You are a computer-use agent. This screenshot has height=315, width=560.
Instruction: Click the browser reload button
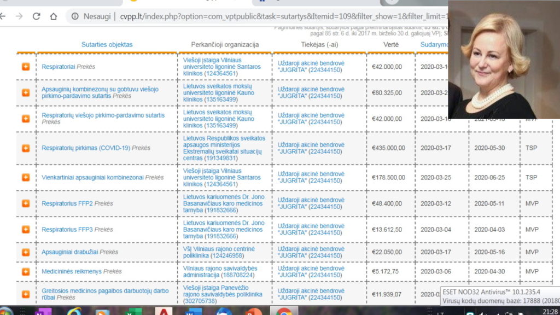tap(36, 16)
